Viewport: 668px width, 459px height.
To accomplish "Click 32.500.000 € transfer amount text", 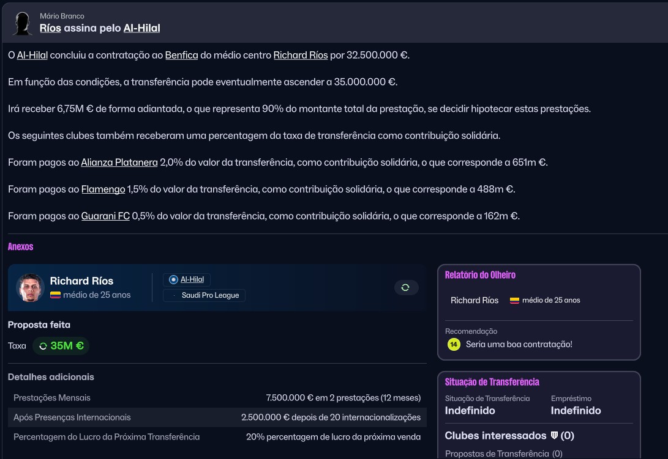I will click(377, 55).
